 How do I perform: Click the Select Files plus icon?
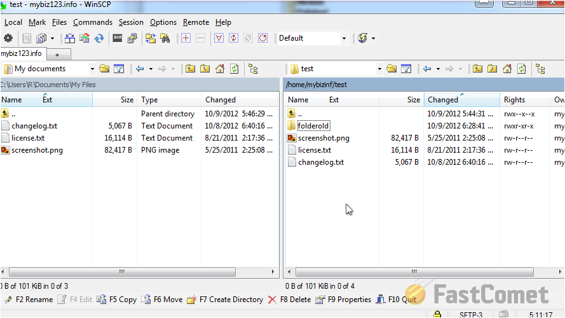click(186, 38)
